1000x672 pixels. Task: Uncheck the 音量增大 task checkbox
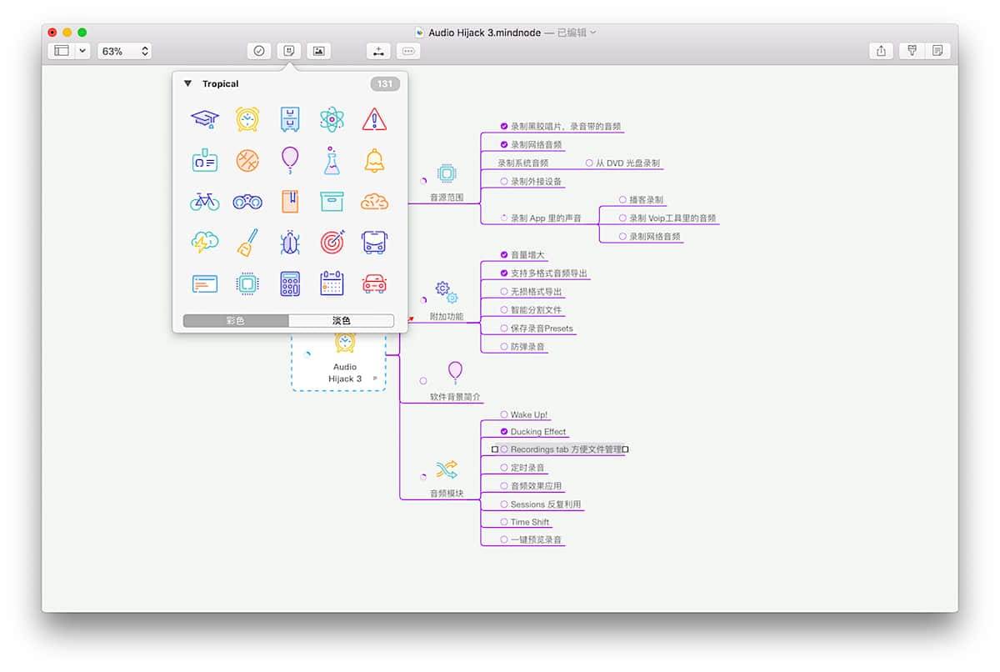click(504, 255)
